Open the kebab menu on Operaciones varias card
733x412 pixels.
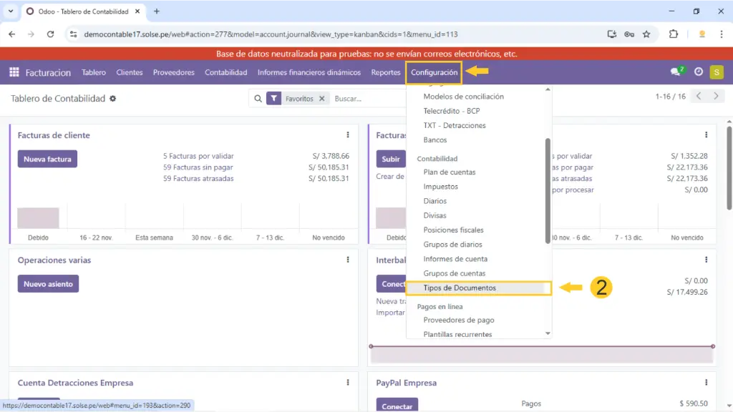pyautogui.click(x=348, y=260)
